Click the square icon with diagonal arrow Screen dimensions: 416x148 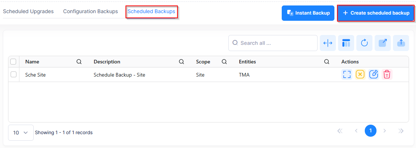383,43
